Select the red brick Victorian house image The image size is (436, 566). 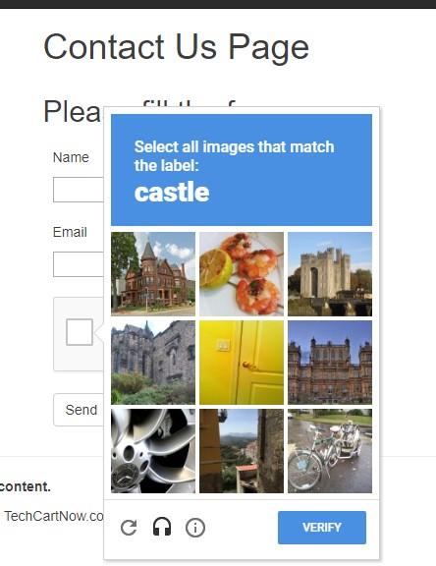point(153,274)
